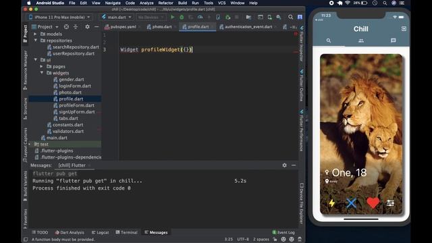Open searchRepository.dart in project tree
432x243 pixels.
(76, 47)
